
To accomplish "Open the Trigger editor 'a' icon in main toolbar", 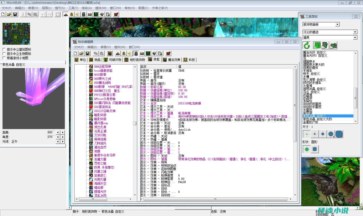I will [x=72, y=14].
